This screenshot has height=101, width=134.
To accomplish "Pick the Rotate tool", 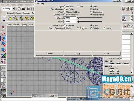I will click(3, 44).
